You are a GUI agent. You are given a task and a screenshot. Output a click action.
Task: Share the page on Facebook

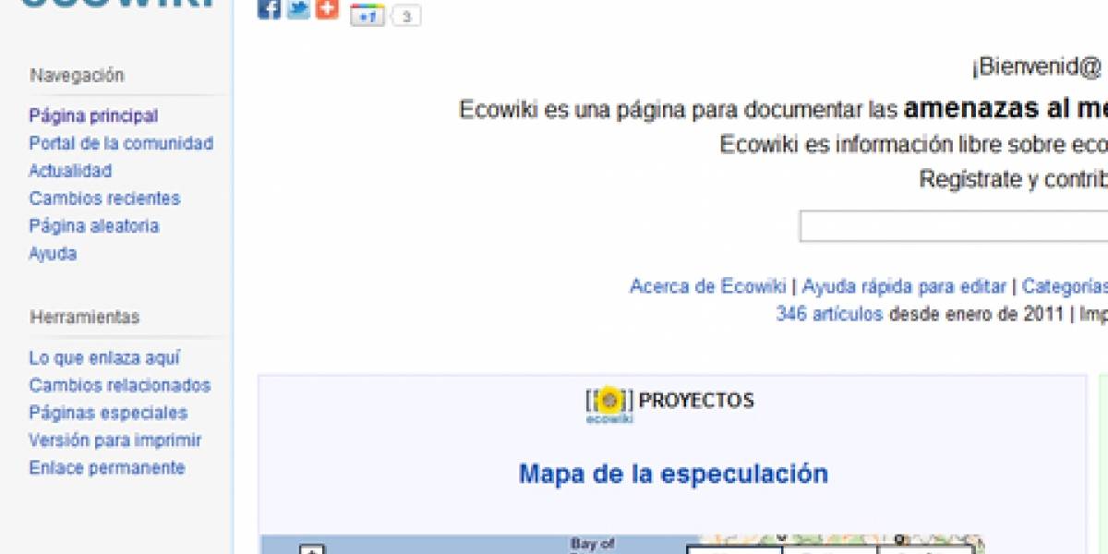coord(269,8)
